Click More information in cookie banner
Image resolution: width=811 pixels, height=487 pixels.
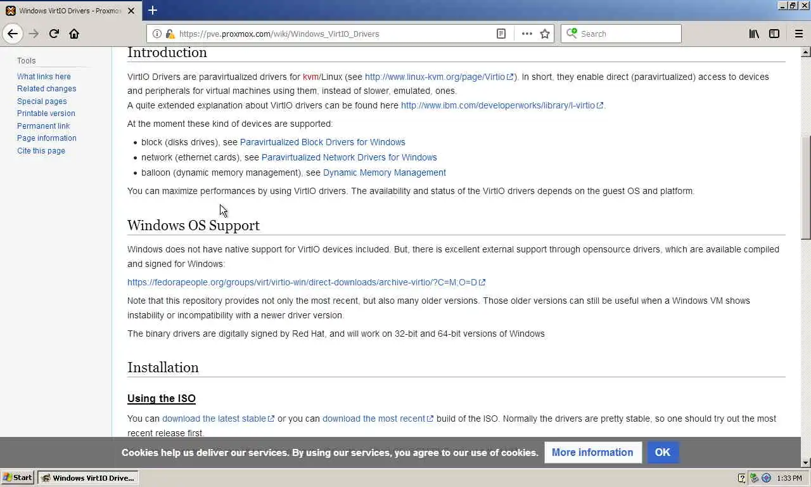coord(592,452)
